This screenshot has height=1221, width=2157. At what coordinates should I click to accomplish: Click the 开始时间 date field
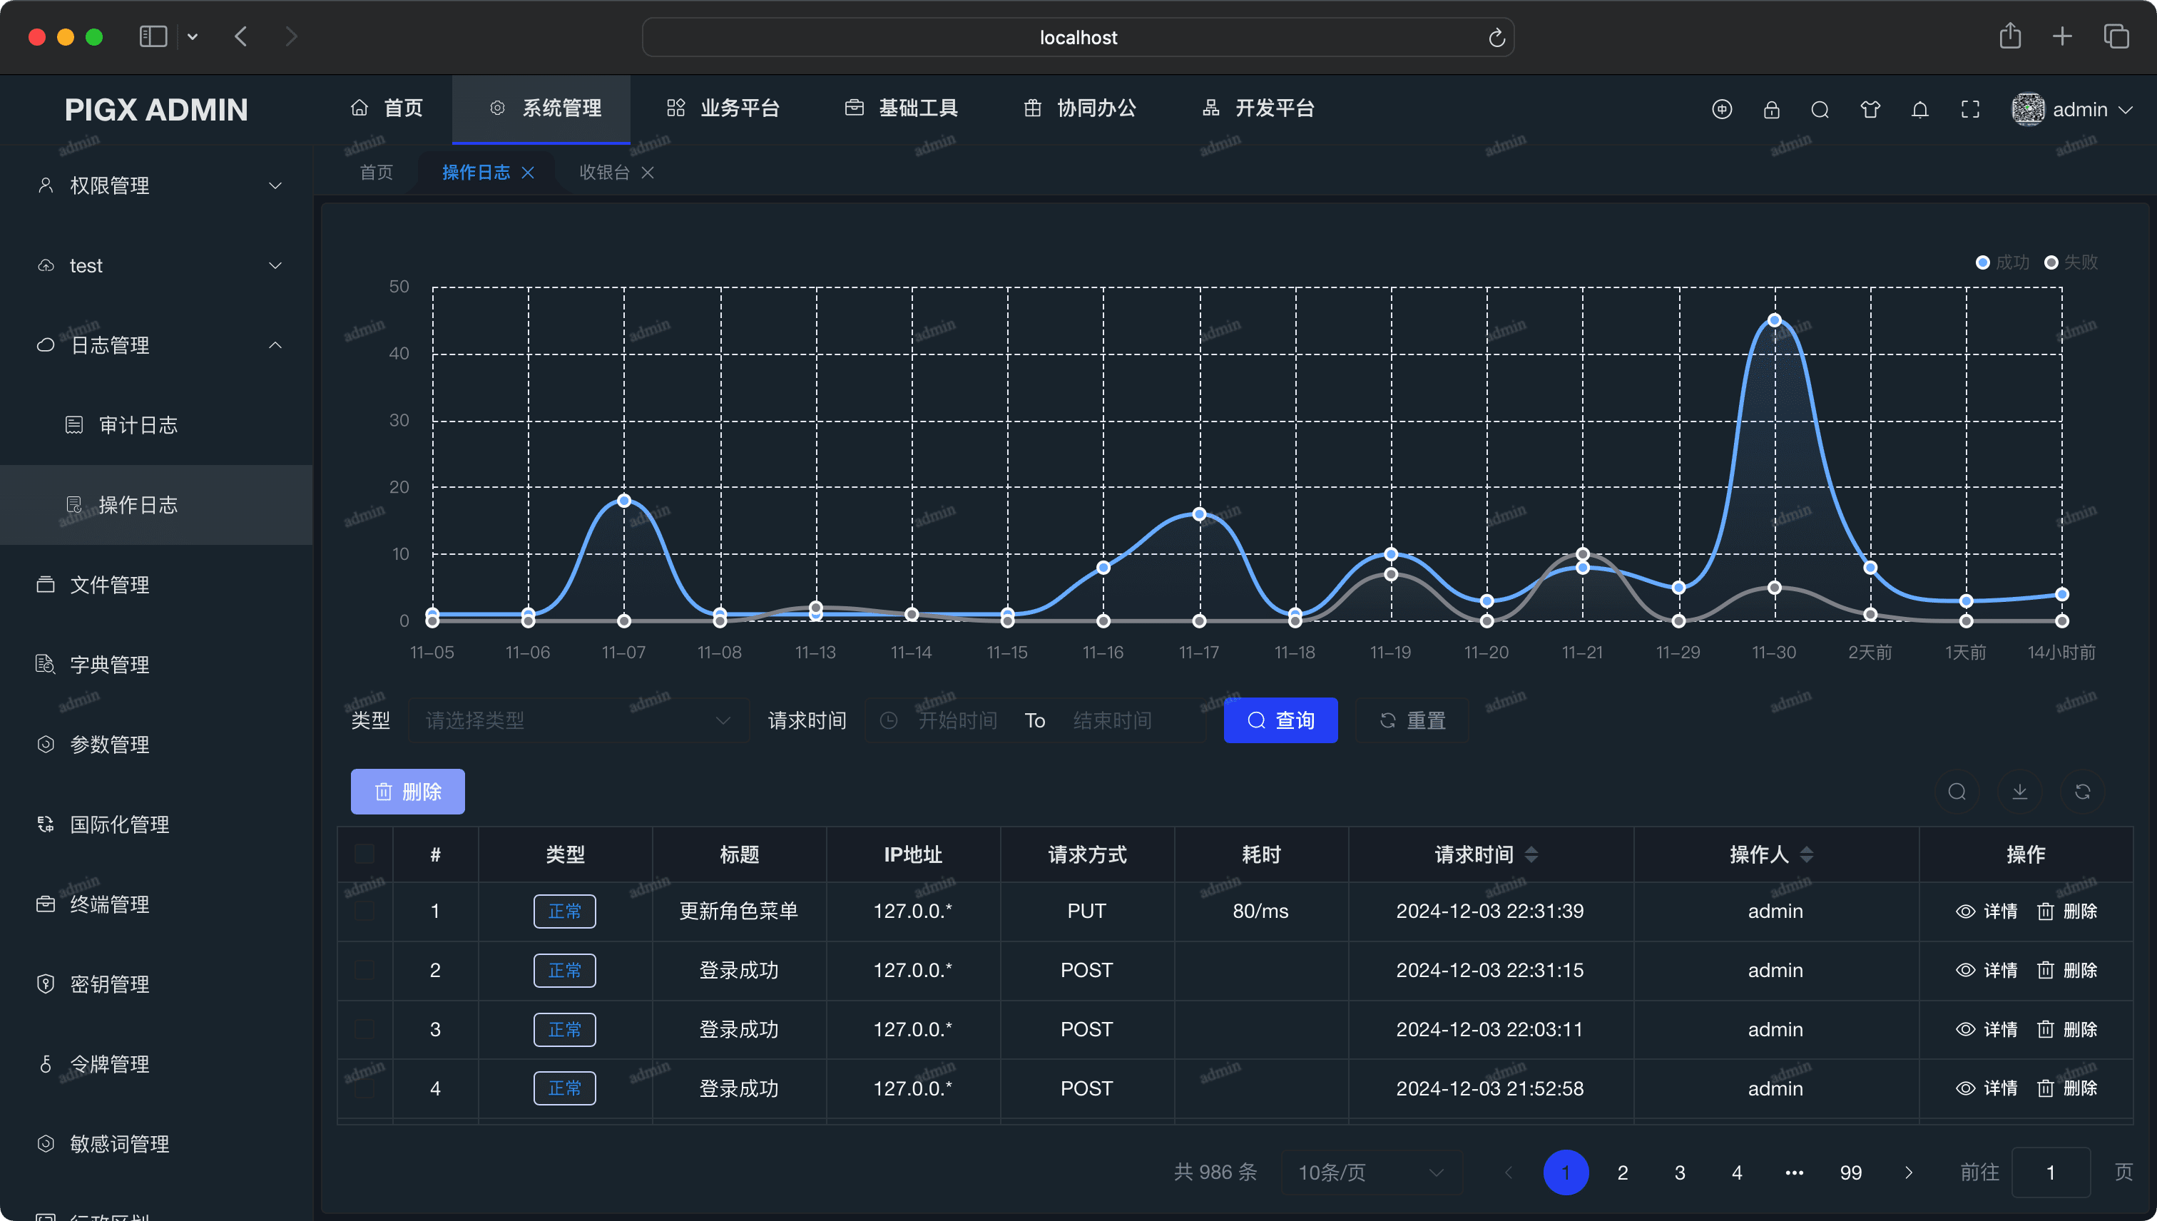coord(957,720)
